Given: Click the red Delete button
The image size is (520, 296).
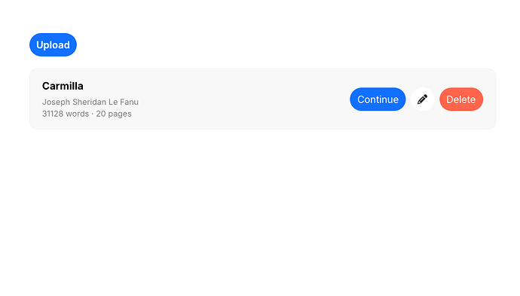Looking at the screenshot, I should coord(461,99).
